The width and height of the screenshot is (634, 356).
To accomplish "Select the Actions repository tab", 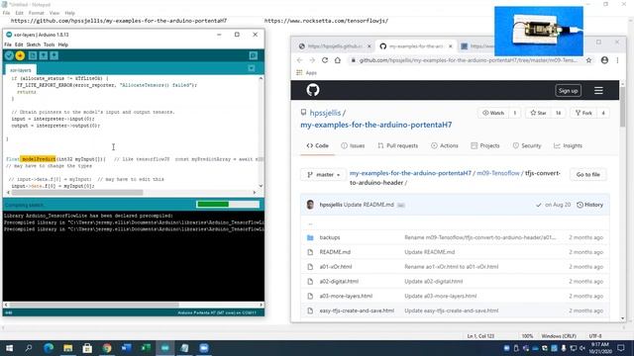I will [x=445, y=145].
